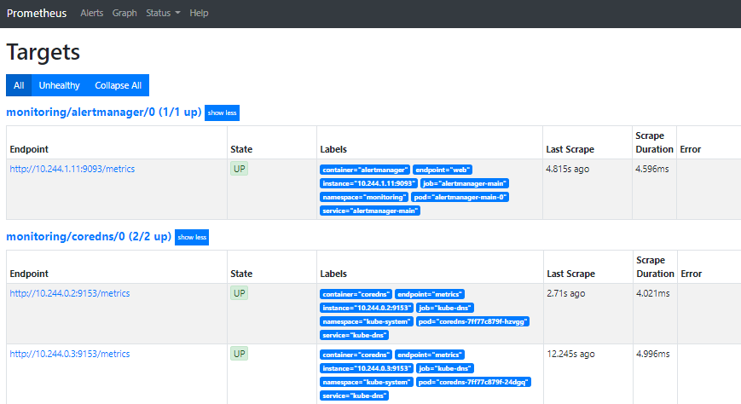The image size is (741, 404).
Task: Click the pod label ending in 24dgq
Action: click(473, 382)
